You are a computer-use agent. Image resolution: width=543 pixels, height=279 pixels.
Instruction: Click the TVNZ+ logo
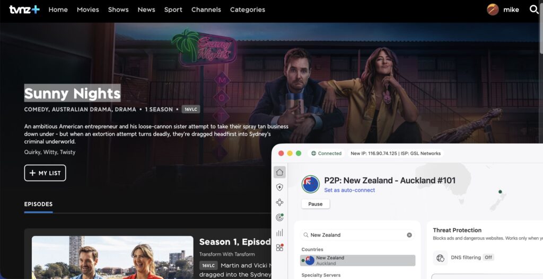pyautogui.click(x=24, y=10)
